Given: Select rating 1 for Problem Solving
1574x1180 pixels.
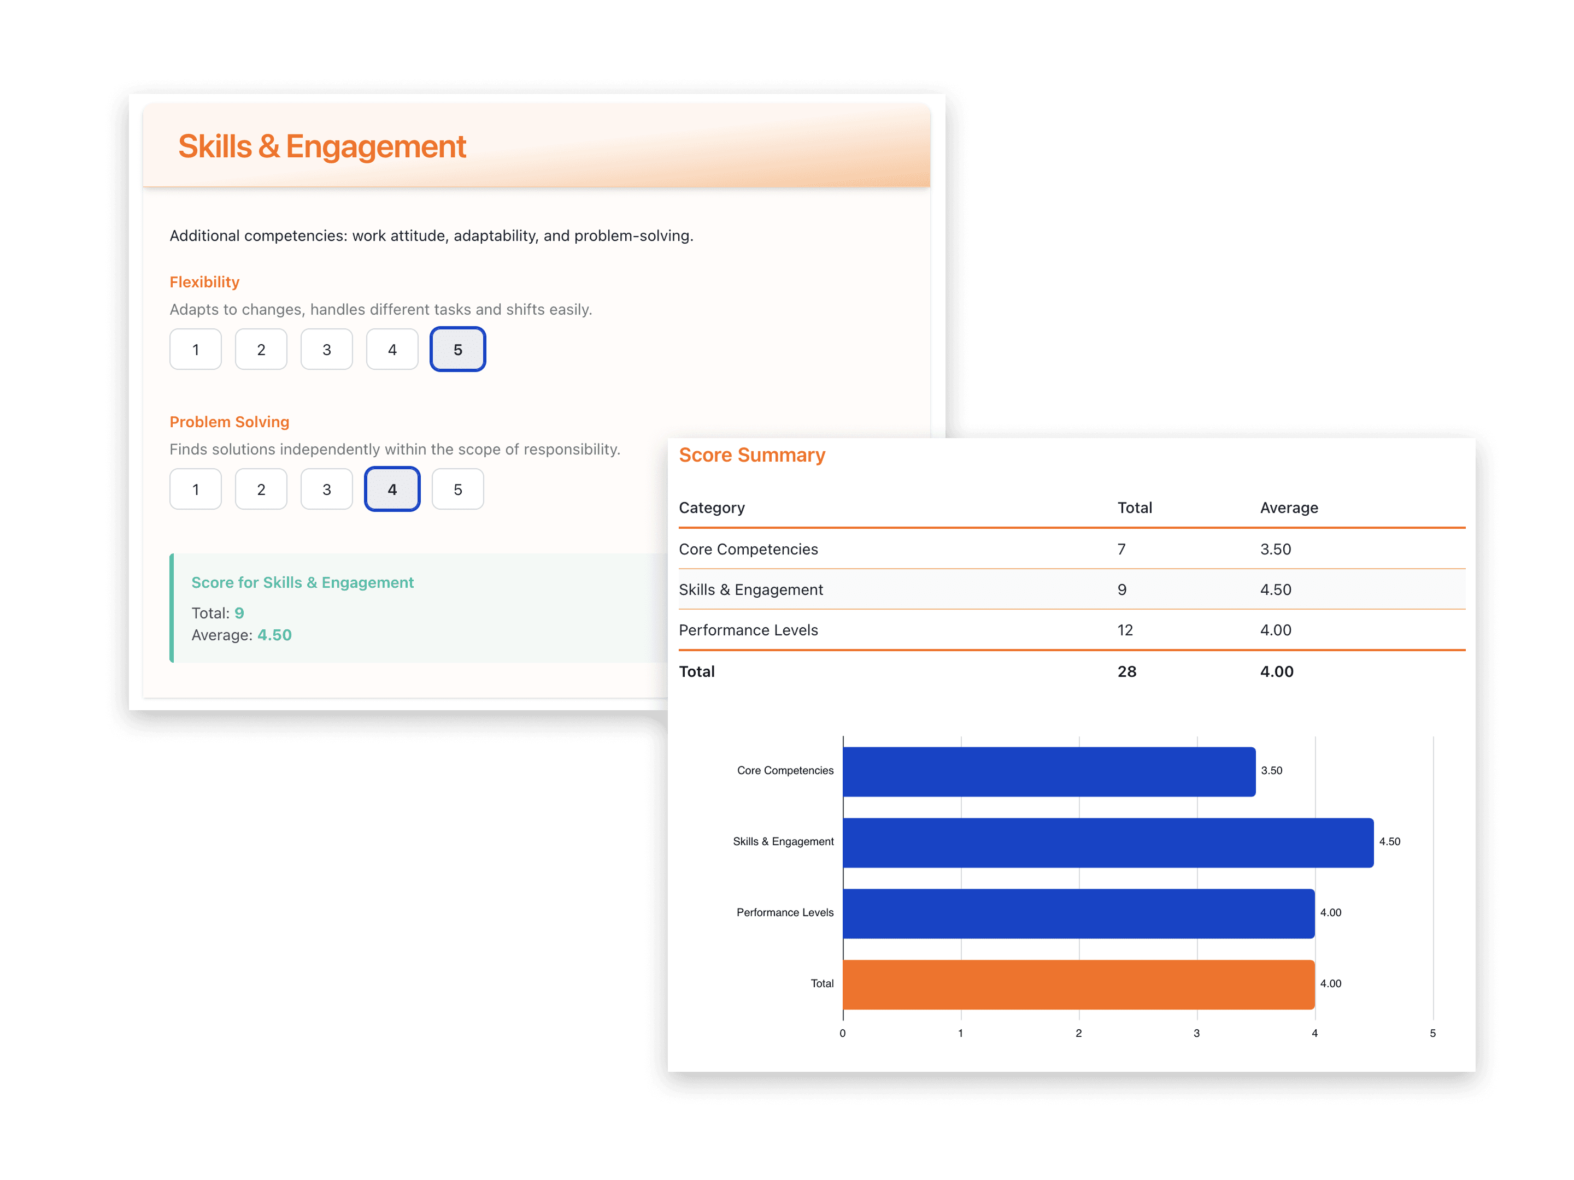Looking at the screenshot, I should (196, 488).
